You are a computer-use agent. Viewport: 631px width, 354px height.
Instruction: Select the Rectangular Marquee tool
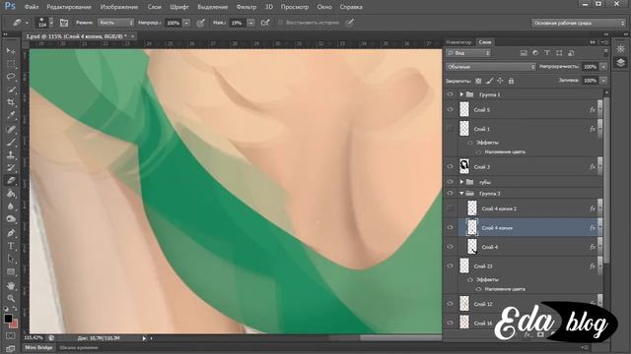click(x=11, y=64)
